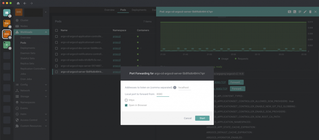
Task: Sort pods by the Namespace column header
Action: [119, 30]
